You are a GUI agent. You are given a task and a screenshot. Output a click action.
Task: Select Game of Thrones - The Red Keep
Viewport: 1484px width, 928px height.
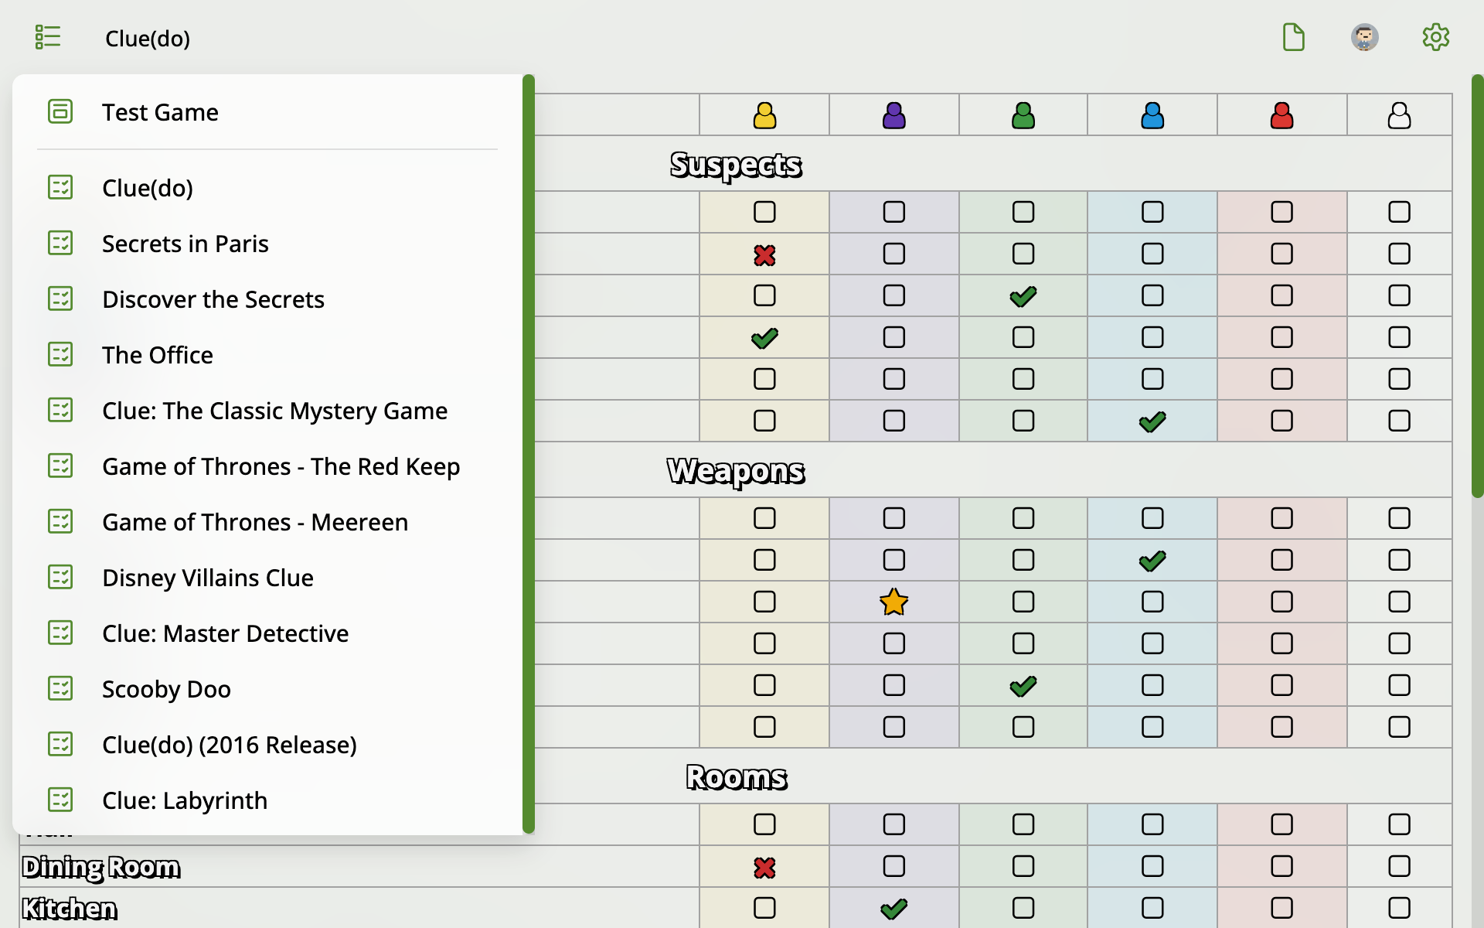267,466
